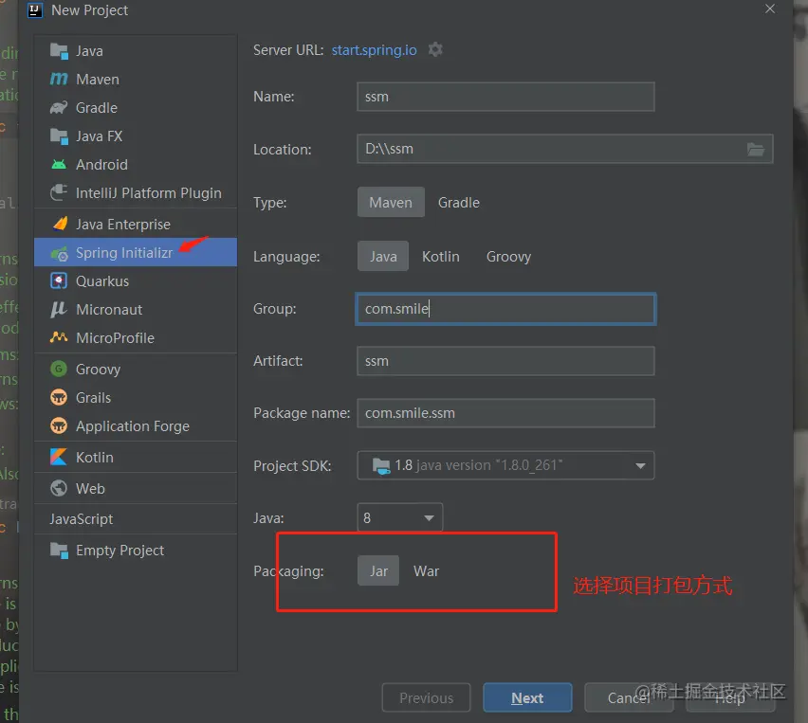Click the Groovy green G icon
The width and height of the screenshot is (808, 723).
(x=59, y=369)
